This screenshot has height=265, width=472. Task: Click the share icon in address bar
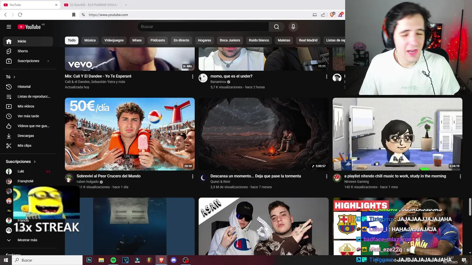[323, 15]
